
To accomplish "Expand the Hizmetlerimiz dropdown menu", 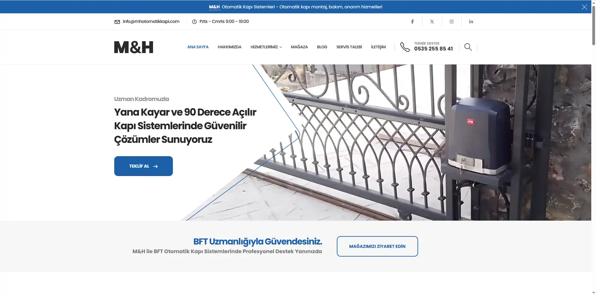I will pyautogui.click(x=266, y=47).
